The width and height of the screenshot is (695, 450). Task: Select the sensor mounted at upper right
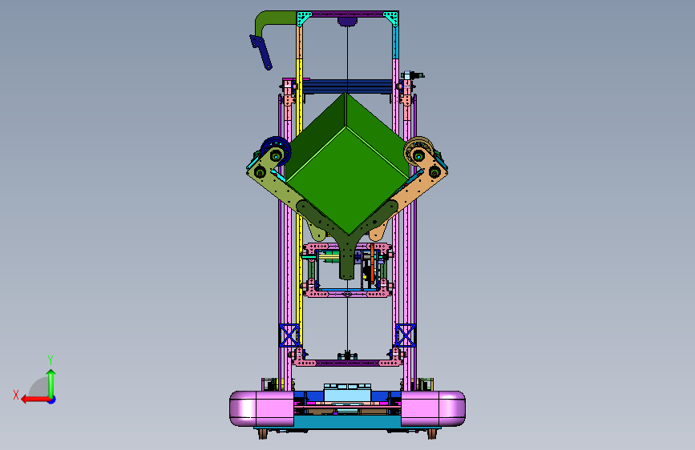(413, 75)
